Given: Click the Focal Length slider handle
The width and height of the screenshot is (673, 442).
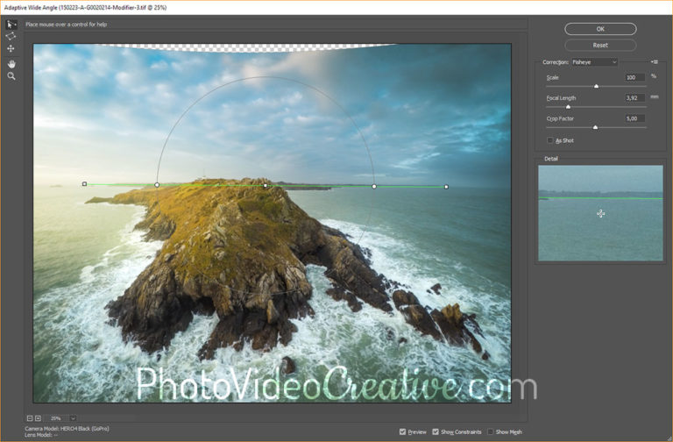Looking at the screenshot, I should tap(569, 106).
